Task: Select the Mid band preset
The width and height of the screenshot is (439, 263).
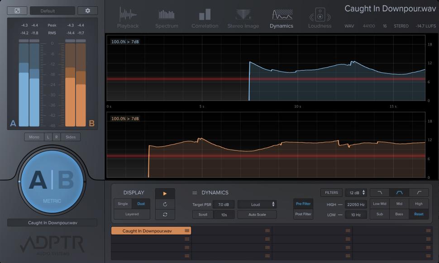Action: [399, 204]
